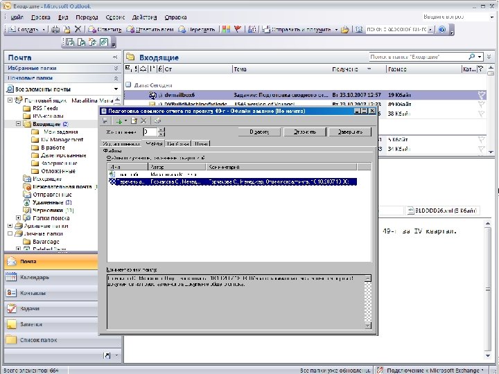Select the Делегированные folder
499x374 pixels.
tap(64, 155)
